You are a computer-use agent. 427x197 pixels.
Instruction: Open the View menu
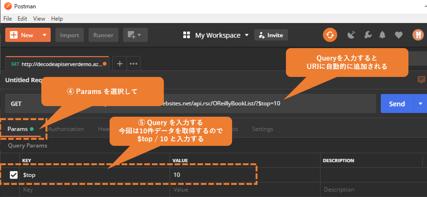[x=39, y=19]
